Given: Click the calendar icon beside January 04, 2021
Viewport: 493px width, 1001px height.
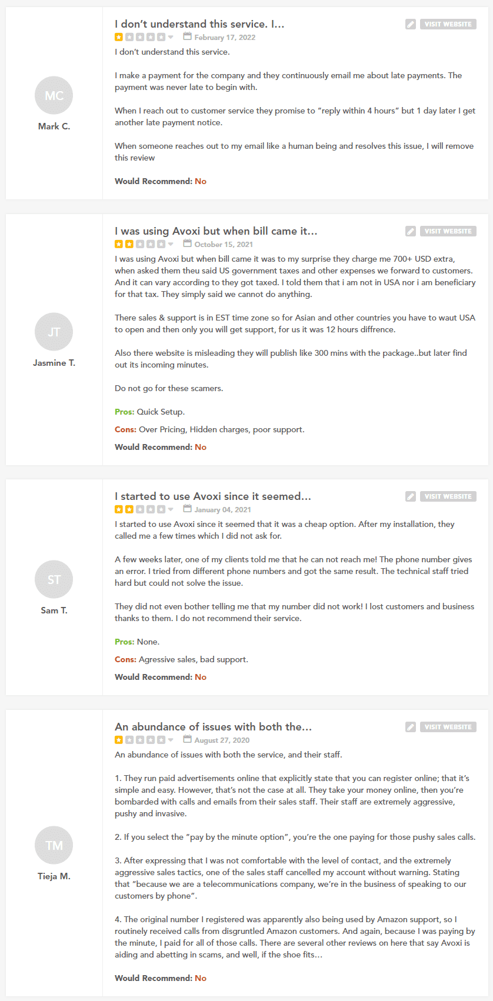Looking at the screenshot, I should pyautogui.click(x=187, y=509).
